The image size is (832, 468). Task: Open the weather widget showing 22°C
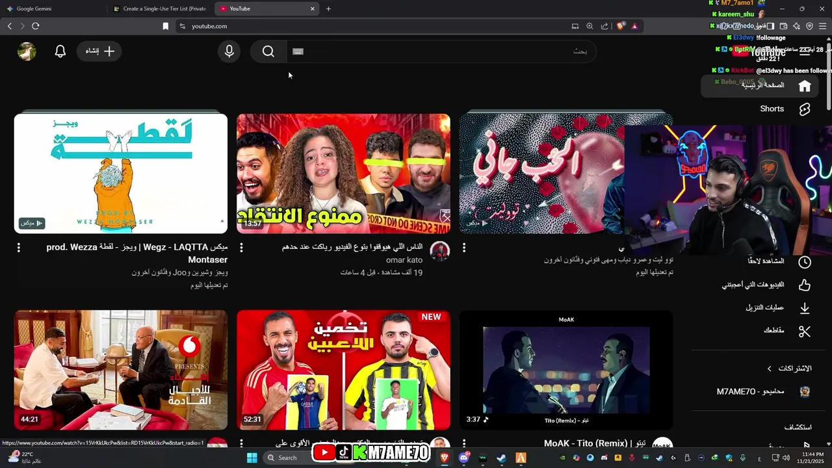tap(25, 458)
